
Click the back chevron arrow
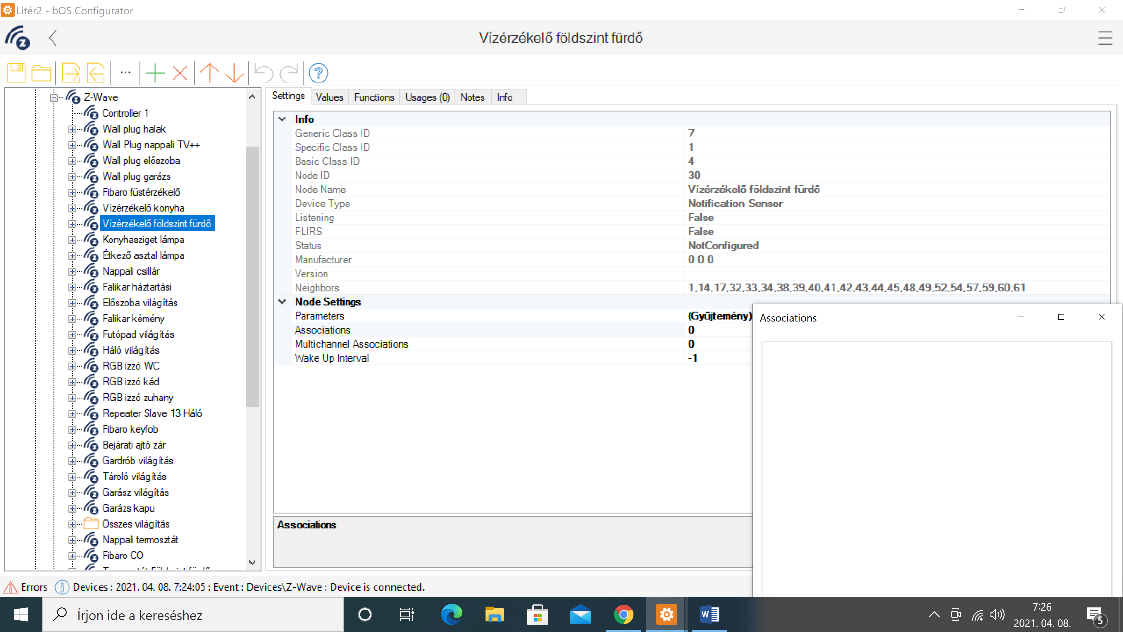53,38
